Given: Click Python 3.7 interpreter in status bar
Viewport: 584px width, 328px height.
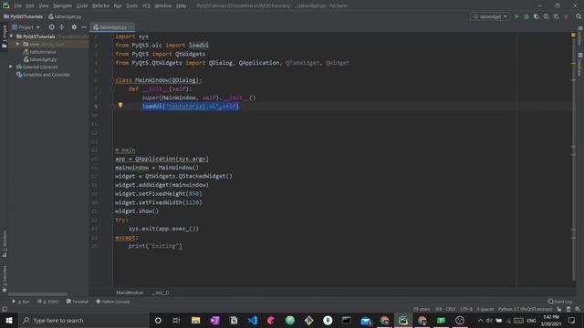Looking at the screenshot, I should tap(526, 309).
